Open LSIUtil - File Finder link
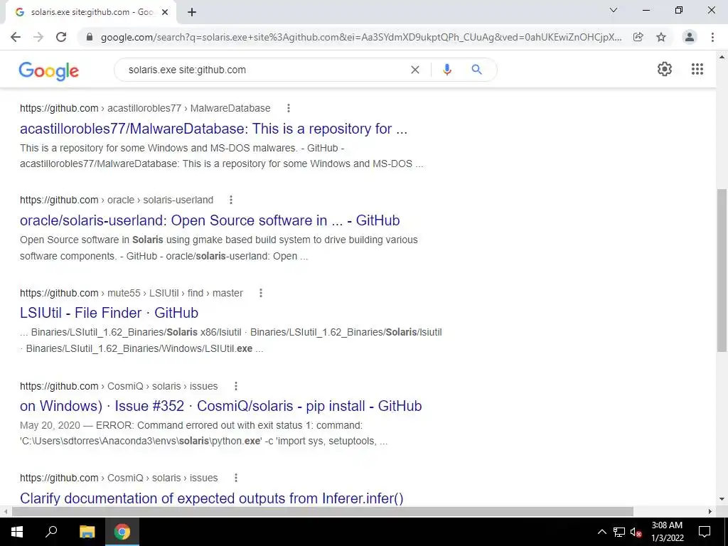Viewport: 728px width, 546px height. click(x=109, y=313)
